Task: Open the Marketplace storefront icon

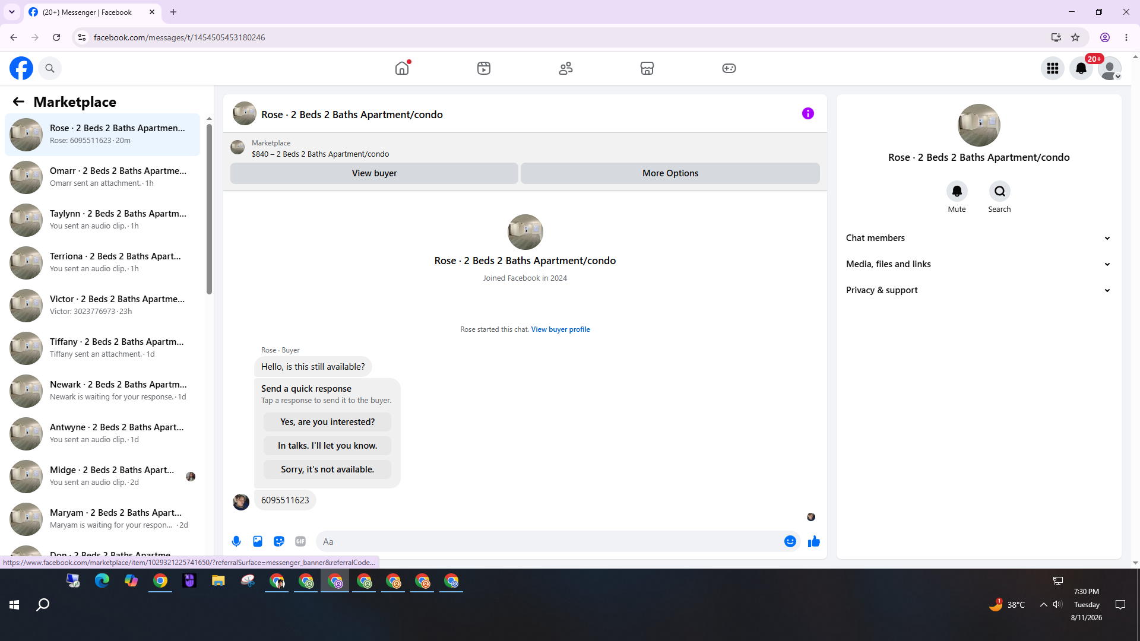Action: [x=647, y=68]
